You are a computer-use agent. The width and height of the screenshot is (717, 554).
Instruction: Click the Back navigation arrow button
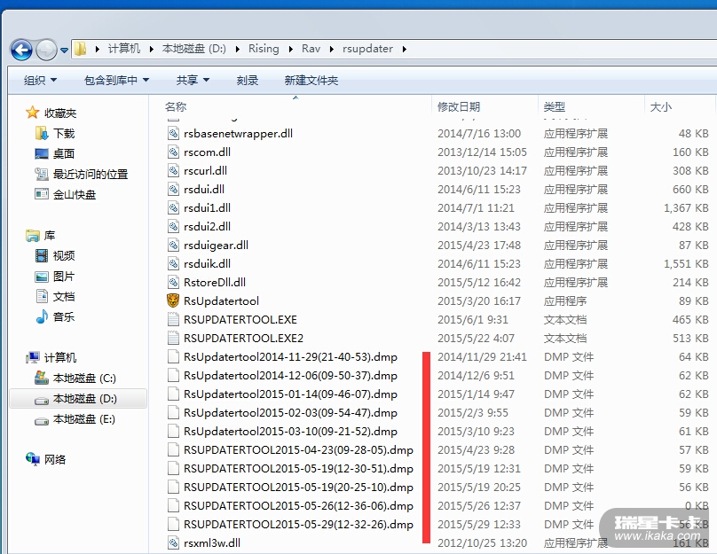21,50
